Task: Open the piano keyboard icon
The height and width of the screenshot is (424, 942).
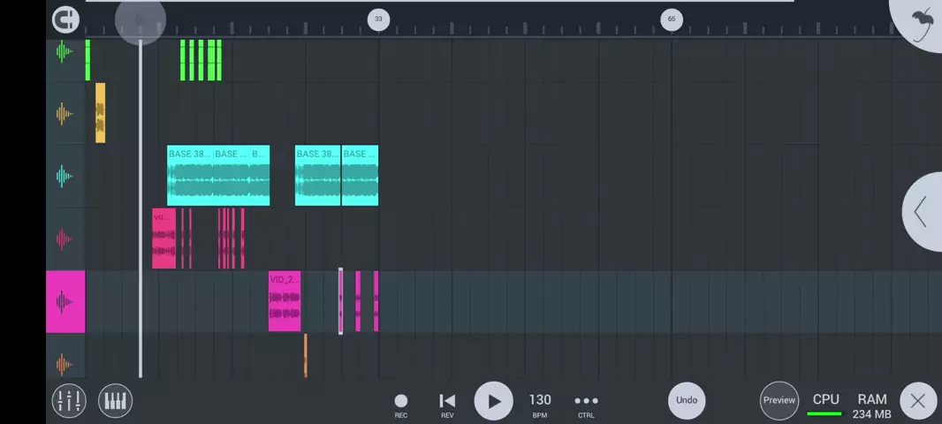Action: click(x=115, y=401)
